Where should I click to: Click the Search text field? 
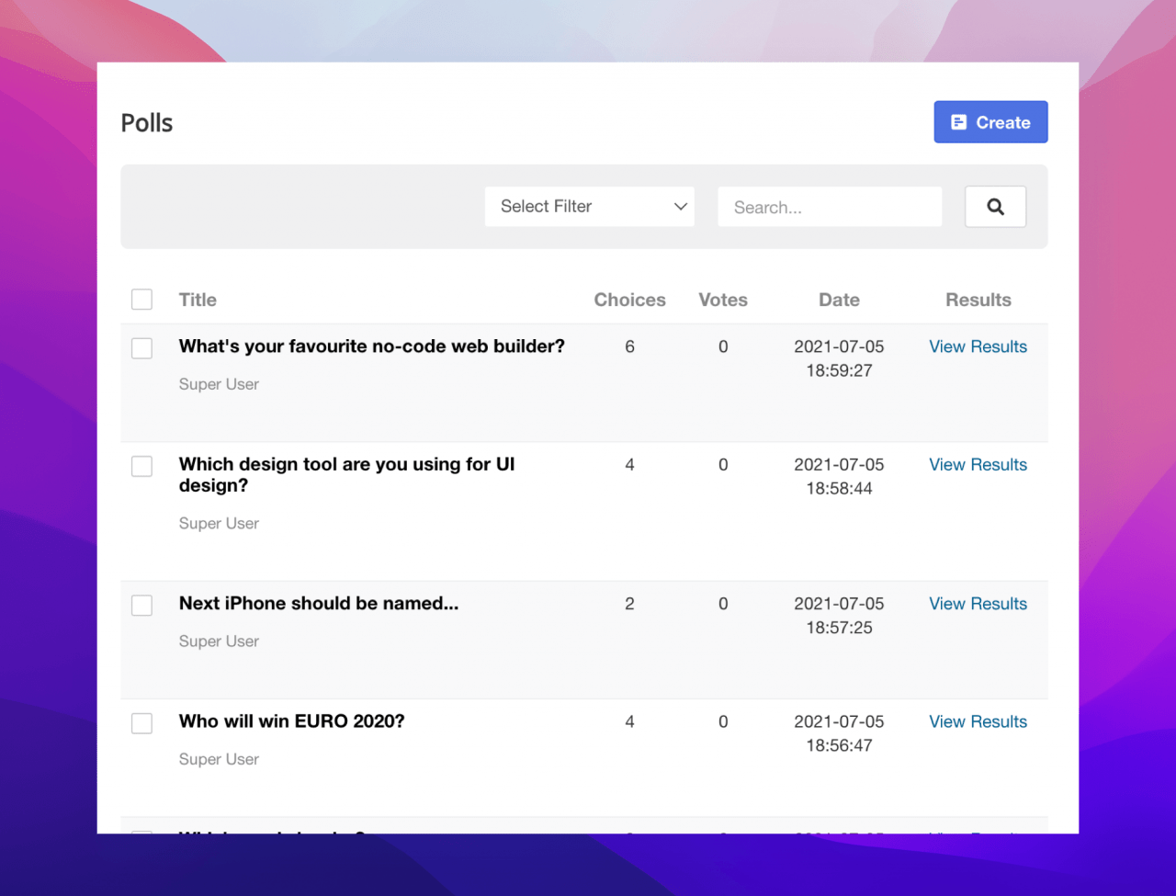point(829,207)
